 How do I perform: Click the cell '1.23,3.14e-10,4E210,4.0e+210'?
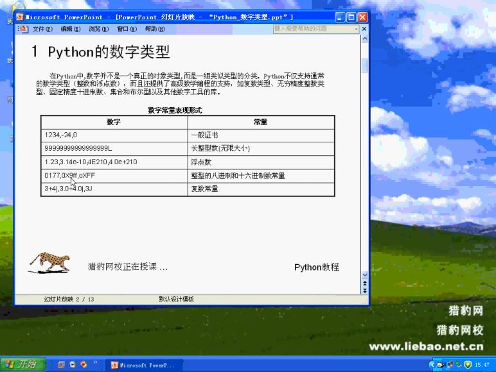[114, 162]
